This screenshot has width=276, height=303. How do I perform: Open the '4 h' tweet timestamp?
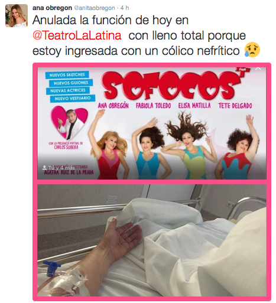(125, 8)
